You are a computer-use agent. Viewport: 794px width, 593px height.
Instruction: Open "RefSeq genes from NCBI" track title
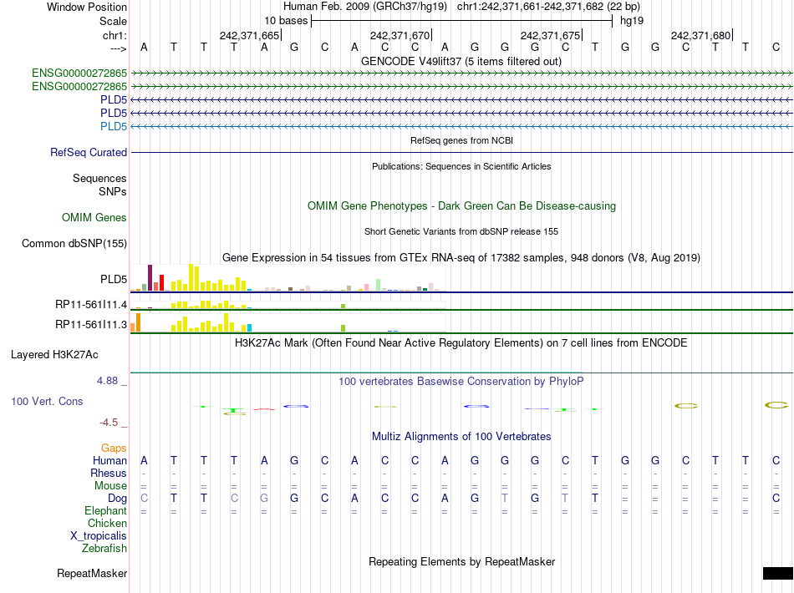click(461, 140)
